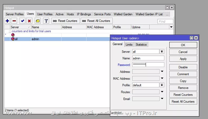Expand the Address field arrow
This screenshot has height=119, width=208.
[x=162, y=72]
